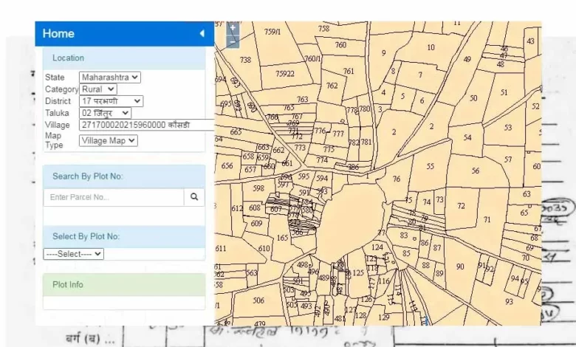Zoom out on the village map
Screen dimensions: 576x347
(x=233, y=41)
